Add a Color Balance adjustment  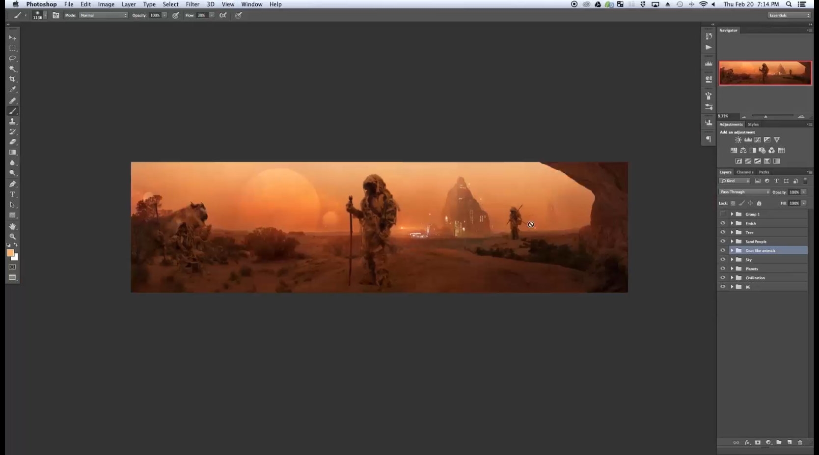(x=743, y=151)
